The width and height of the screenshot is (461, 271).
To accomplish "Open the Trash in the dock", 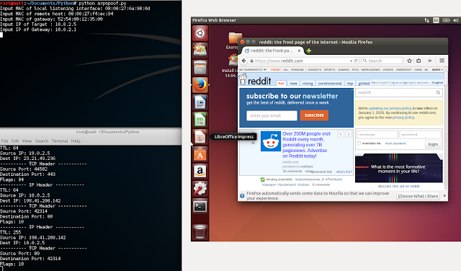I will coord(200,231).
